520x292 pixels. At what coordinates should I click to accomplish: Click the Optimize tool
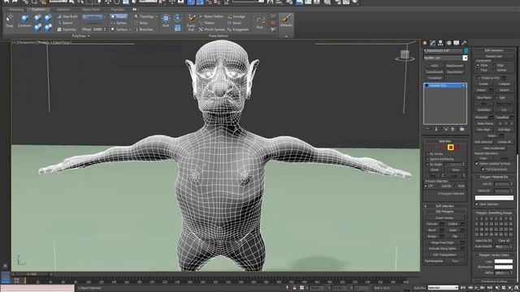pyautogui.click(x=67, y=29)
